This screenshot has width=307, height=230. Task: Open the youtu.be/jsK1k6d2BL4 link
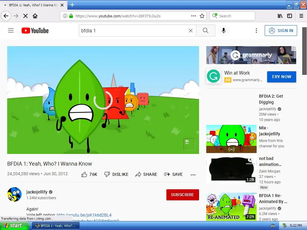[84, 215]
